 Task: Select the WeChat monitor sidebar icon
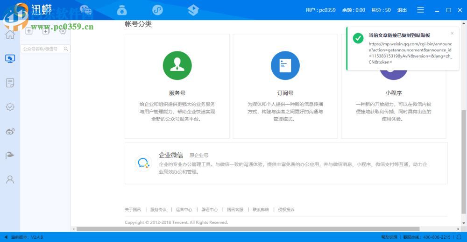coord(10,58)
